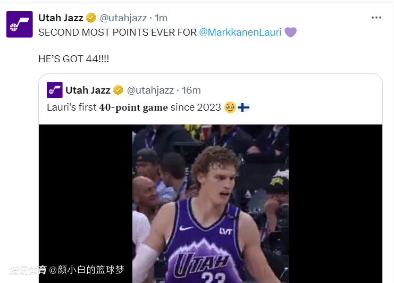Click the gold verified badge on main tweet
394x283 pixels.
[91, 18]
